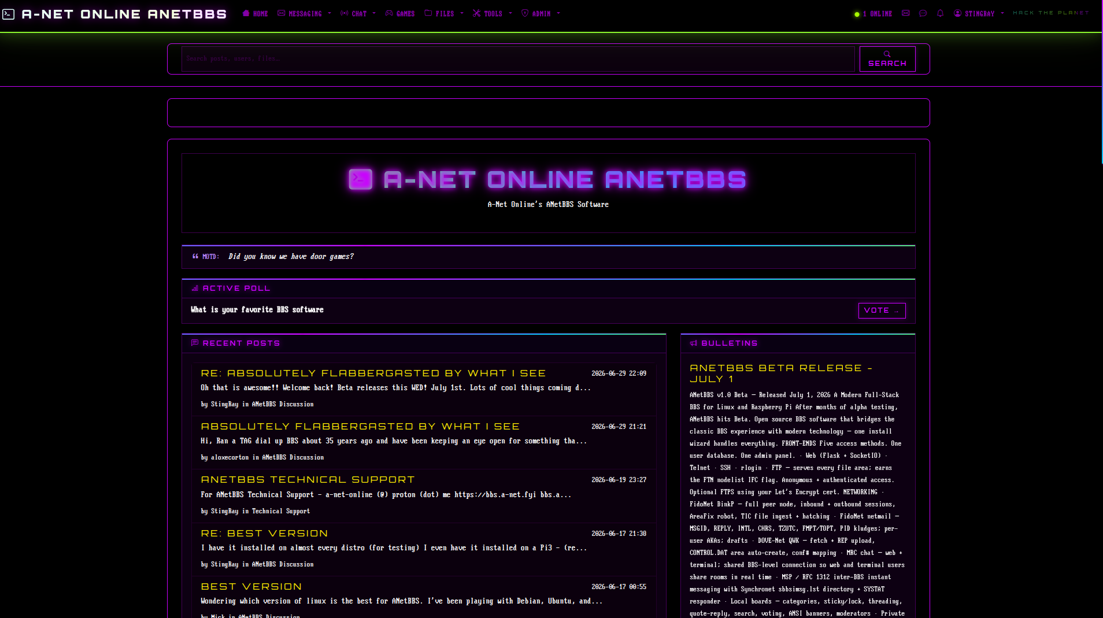Click the MOTD quote mark icon
1103x618 pixels.
pyautogui.click(x=195, y=256)
